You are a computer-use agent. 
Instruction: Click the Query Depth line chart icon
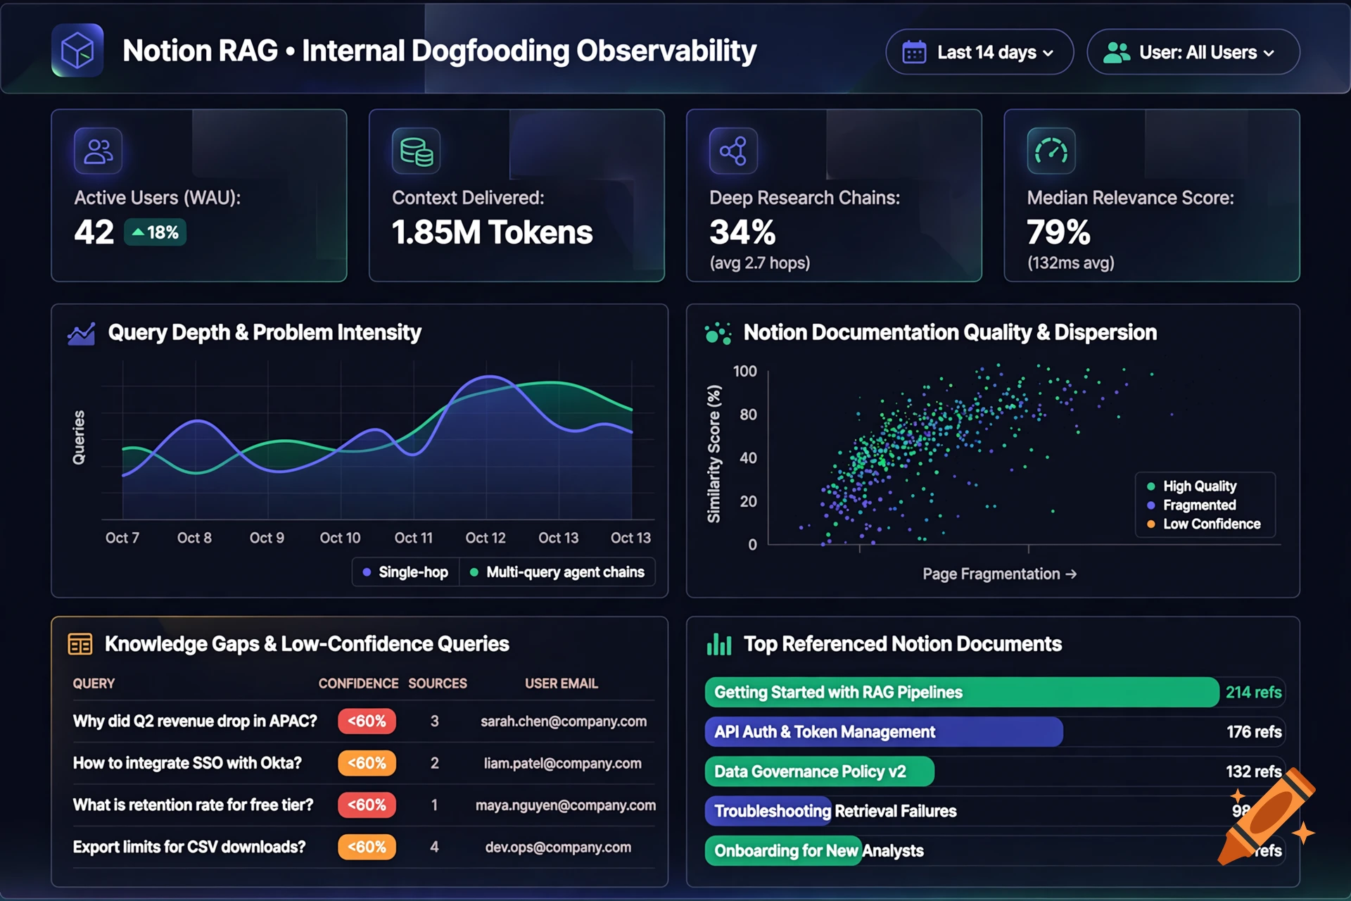point(81,334)
